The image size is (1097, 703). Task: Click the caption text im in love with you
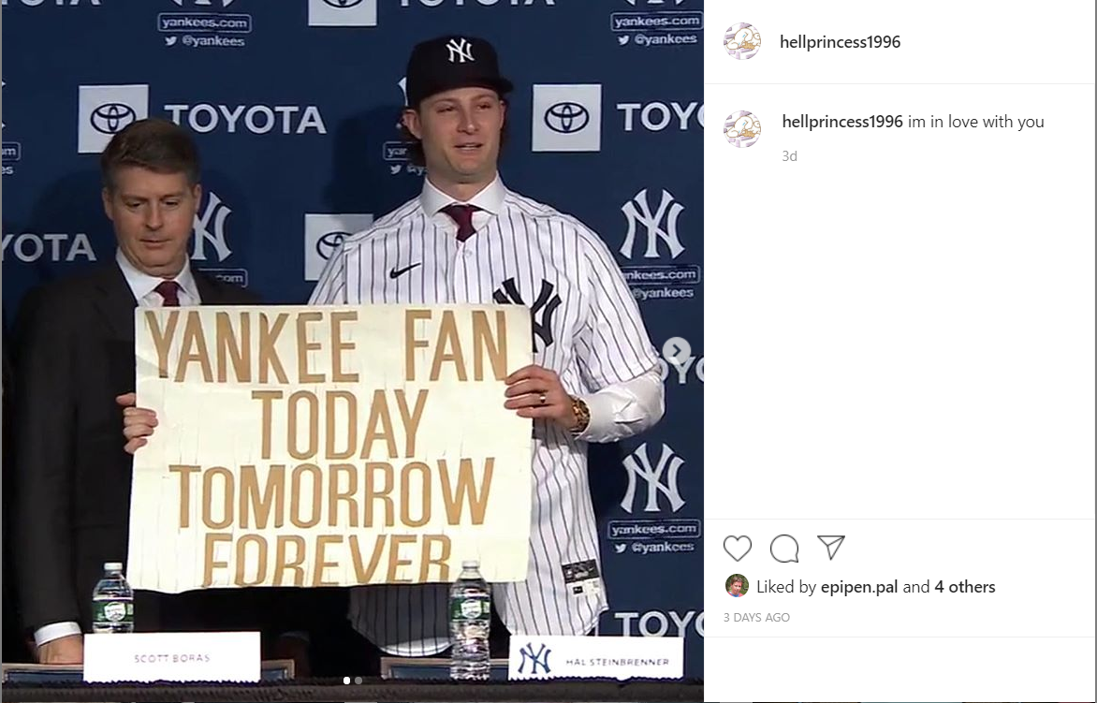[976, 122]
